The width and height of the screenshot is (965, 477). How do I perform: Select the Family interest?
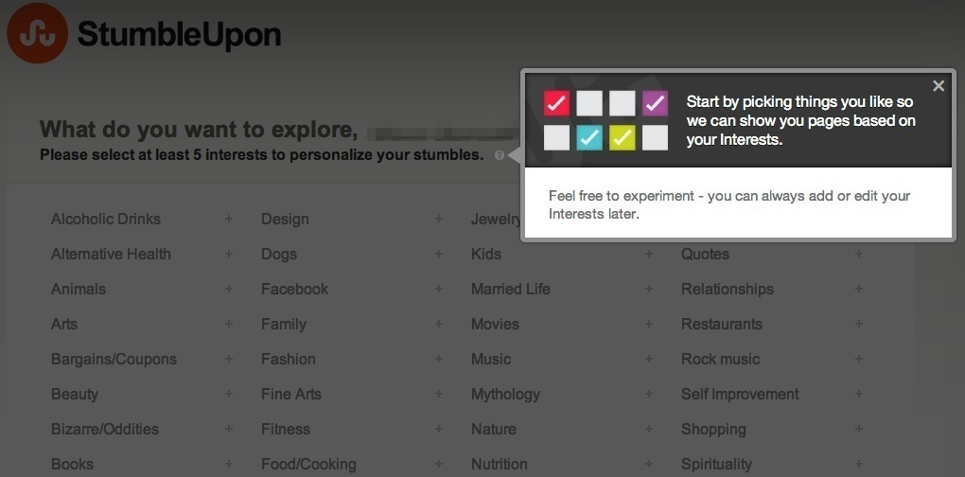[284, 325]
